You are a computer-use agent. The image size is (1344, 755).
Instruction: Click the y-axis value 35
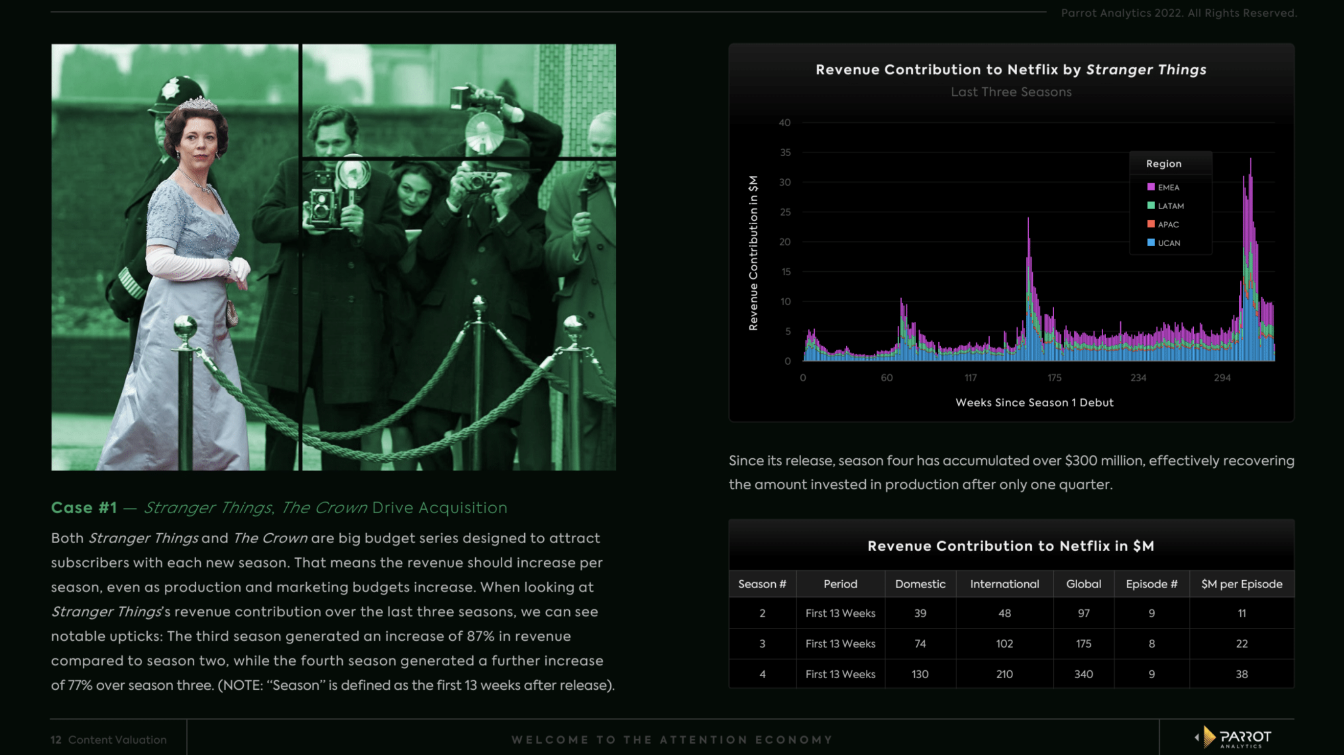click(785, 152)
